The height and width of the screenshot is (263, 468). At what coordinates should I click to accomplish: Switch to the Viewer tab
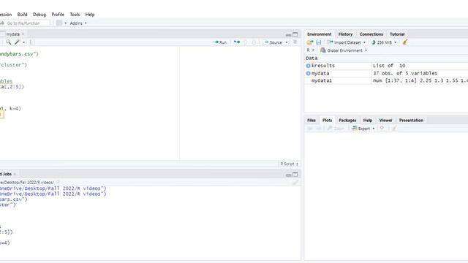385,120
